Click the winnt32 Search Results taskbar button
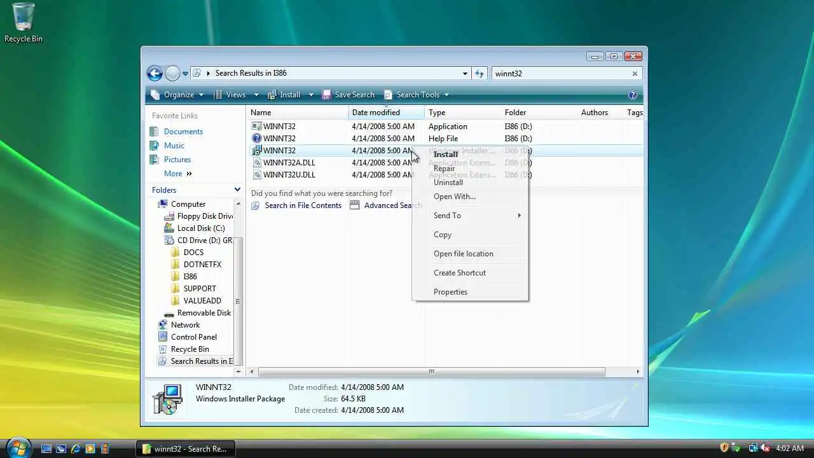Image resolution: width=814 pixels, height=458 pixels. 186,448
